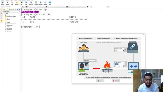Go to the home tab icon
The width and height of the screenshot is (163, 92).
point(23,7)
